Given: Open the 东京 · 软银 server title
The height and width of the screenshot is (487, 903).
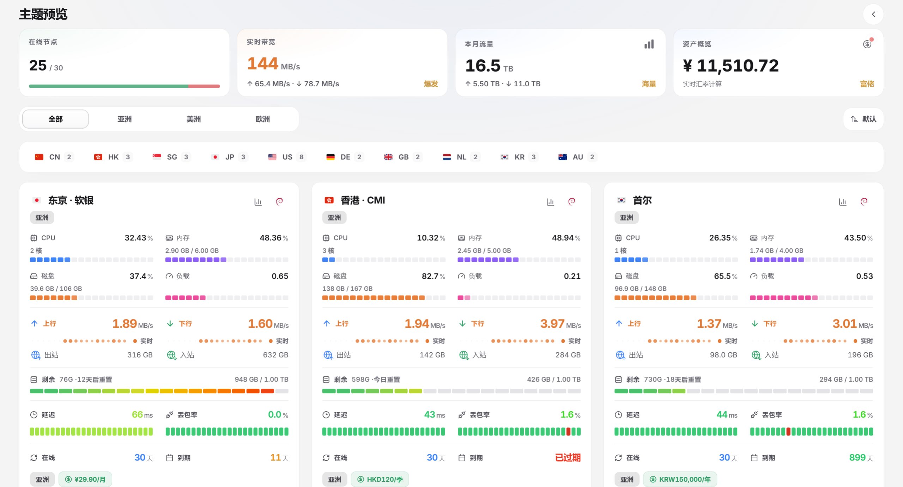Looking at the screenshot, I should pyautogui.click(x=71, y=201).
